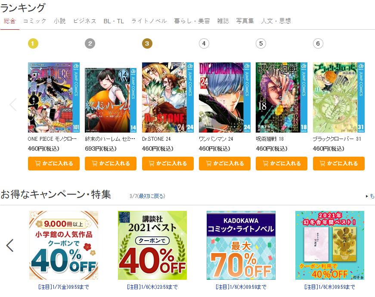Open the KADOKAWA 70% OFF campaign banner
This screenshot has height=297, width=375.
tap(241, 245)
